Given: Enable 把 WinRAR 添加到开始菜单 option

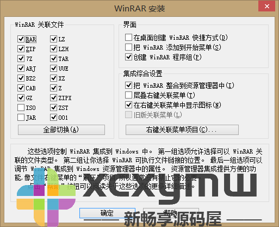Looking at the screenshot, I should (x=128, y=47).
